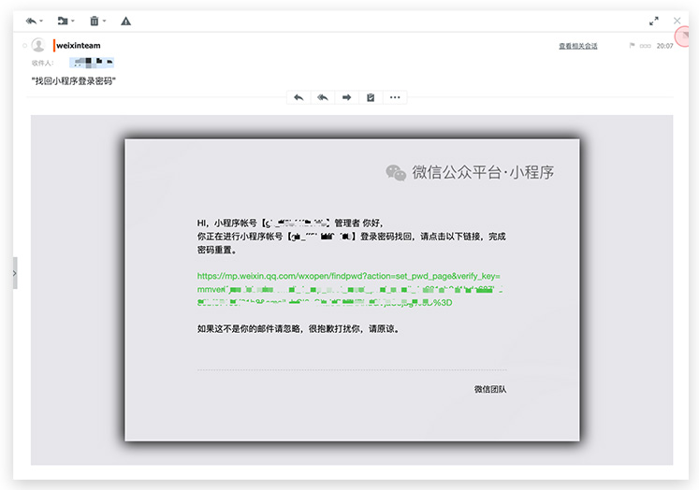Click the warning triangle report icon
The width and height of the screenshot is (699, 490).
(x=125, y=21)
